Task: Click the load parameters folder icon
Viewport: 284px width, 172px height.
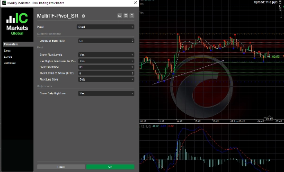Action: (x=120, y=16)
